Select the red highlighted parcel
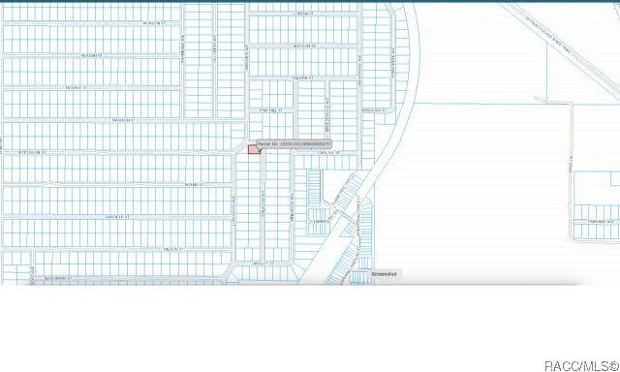Image resolution: width=620 pixels, height=372 pixels. click(254, 149)
